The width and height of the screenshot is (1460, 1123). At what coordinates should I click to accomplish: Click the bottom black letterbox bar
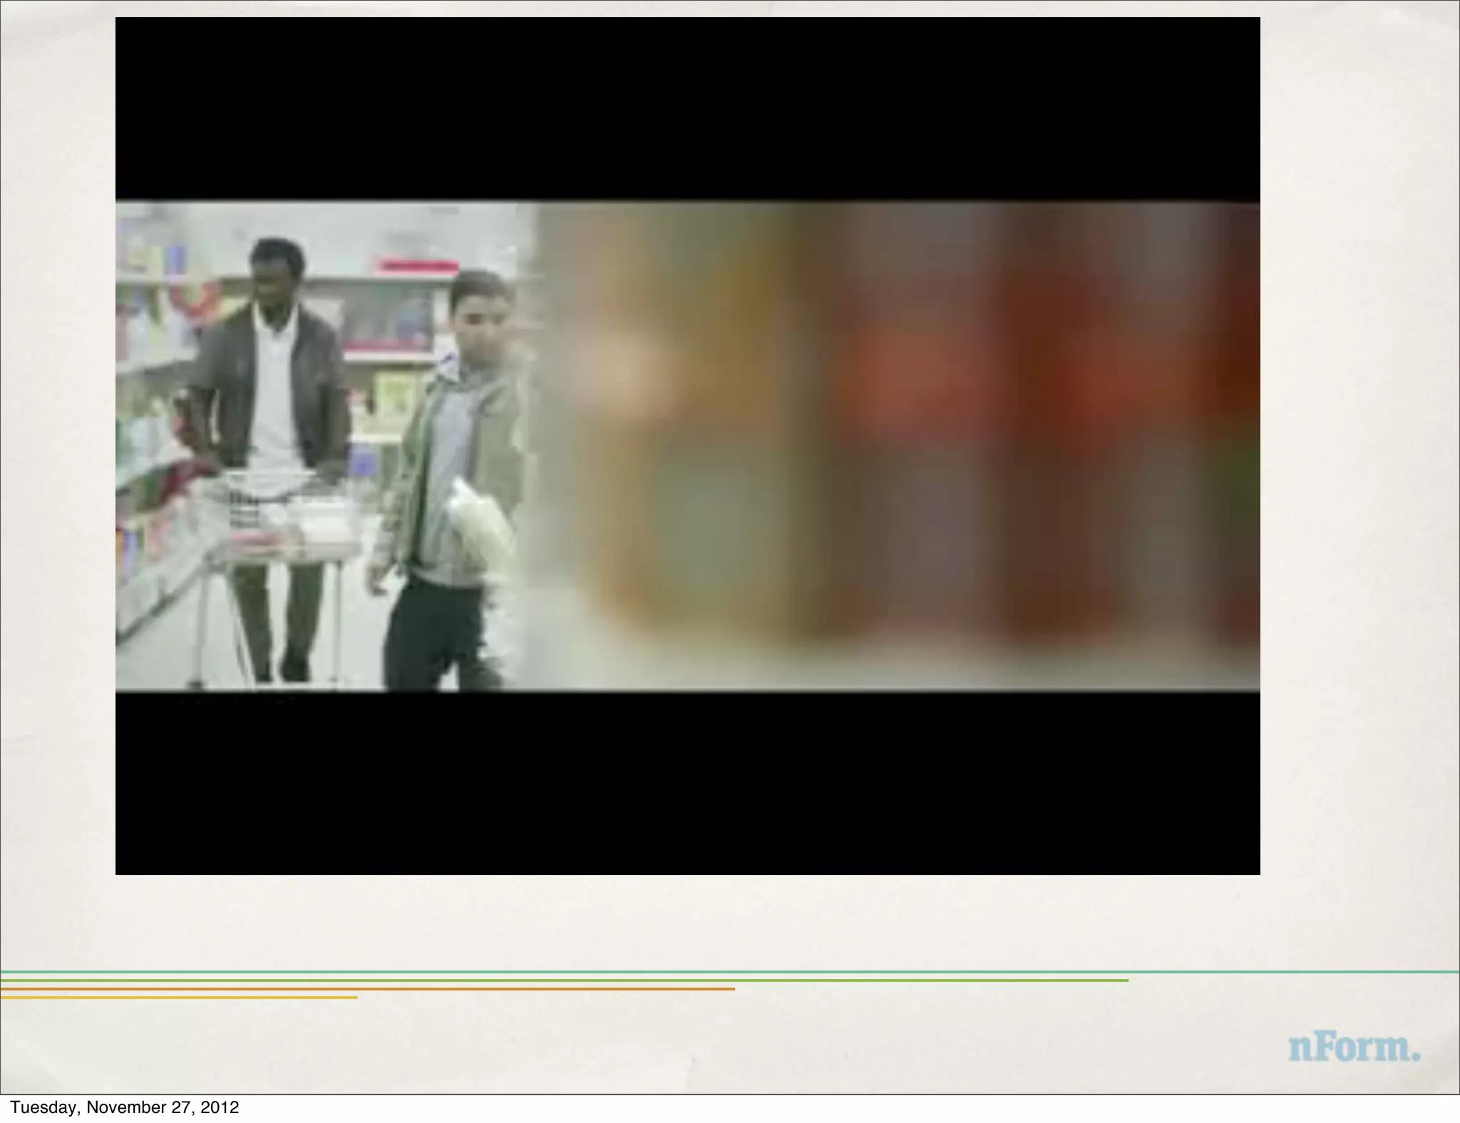click(687, 784)
